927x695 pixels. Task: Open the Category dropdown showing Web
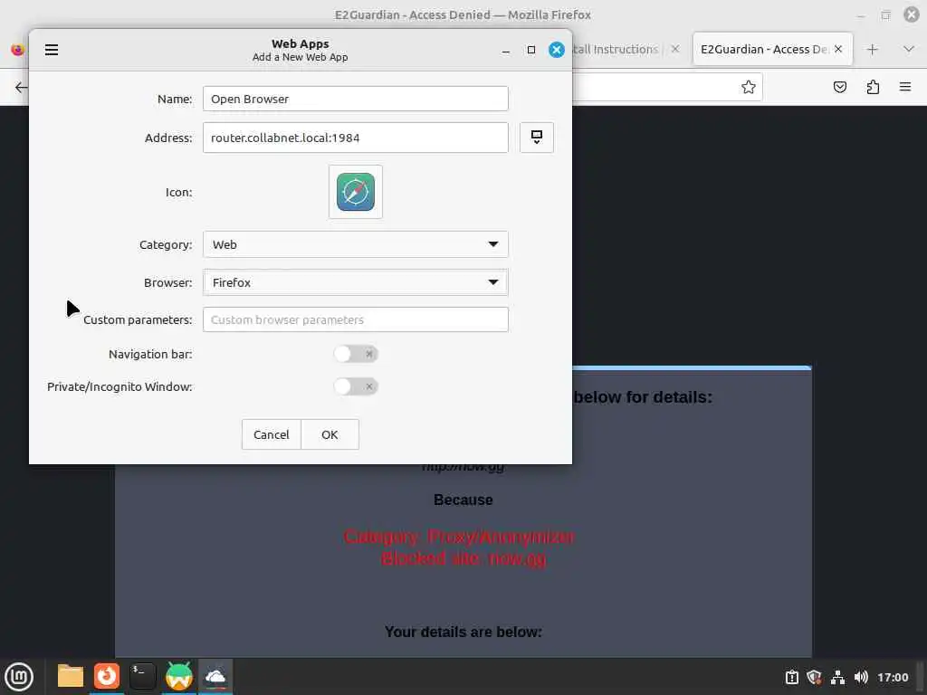(x=355, y=244)
